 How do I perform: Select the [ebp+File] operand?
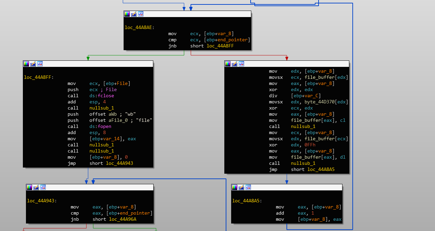pos(116,84)
